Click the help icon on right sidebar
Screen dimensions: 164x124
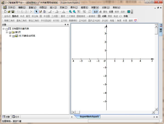coord(161,25)
